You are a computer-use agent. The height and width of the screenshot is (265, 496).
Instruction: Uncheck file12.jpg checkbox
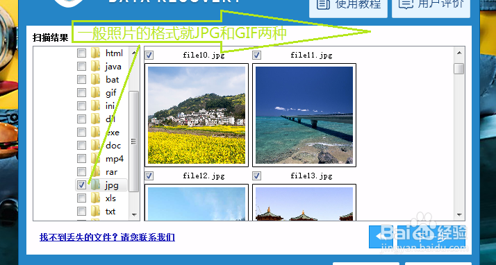pos(149,176)
